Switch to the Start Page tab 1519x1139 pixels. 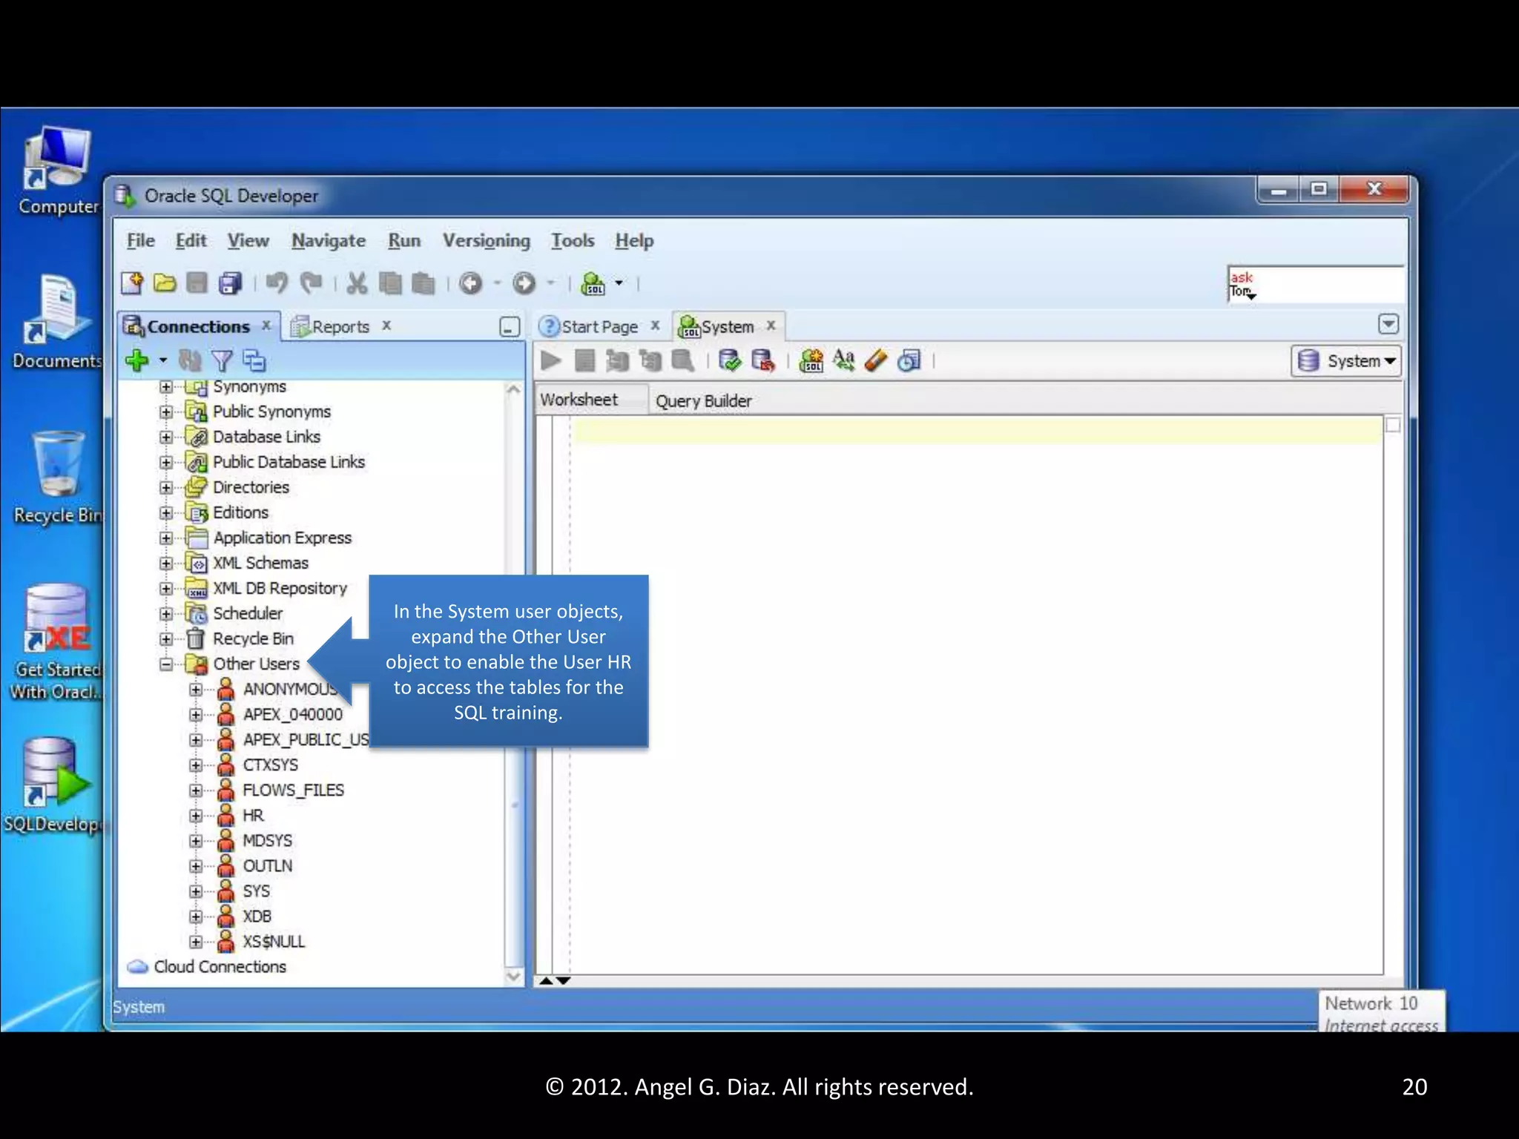599,326
